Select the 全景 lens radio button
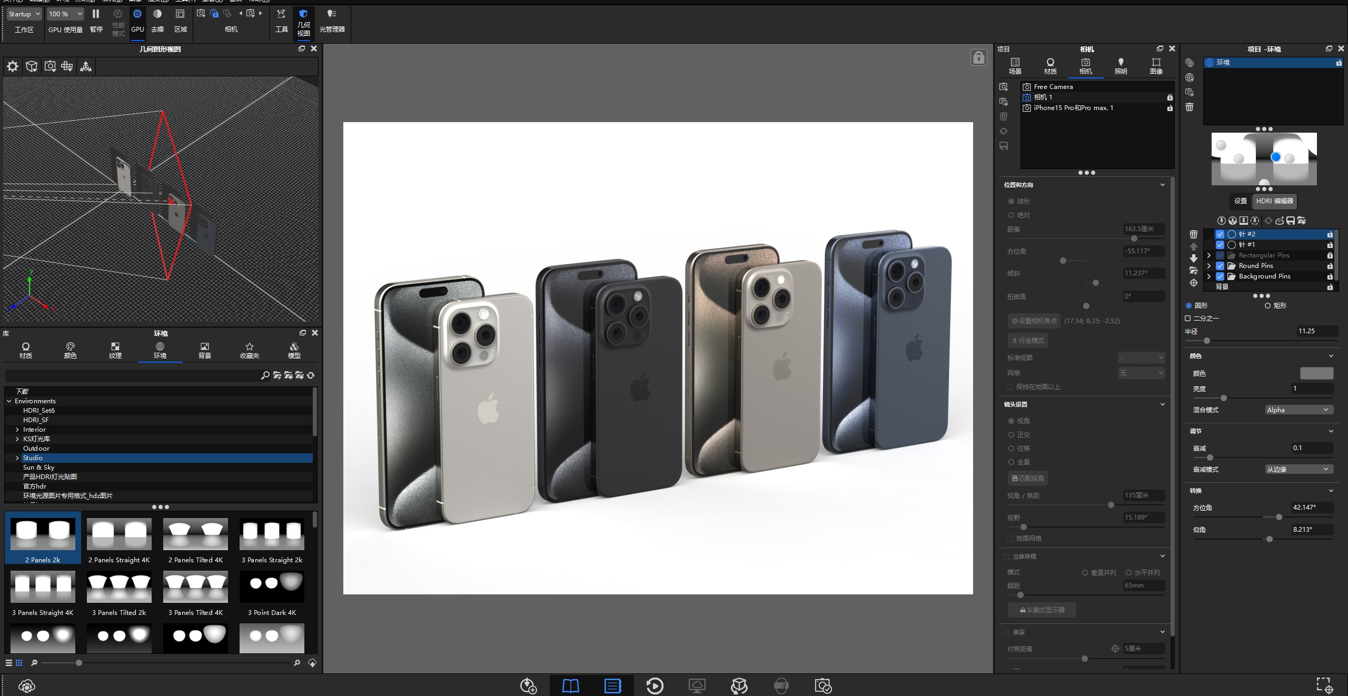The height and width of the screenshot is (696, 1348). [x=1011, y=462]
